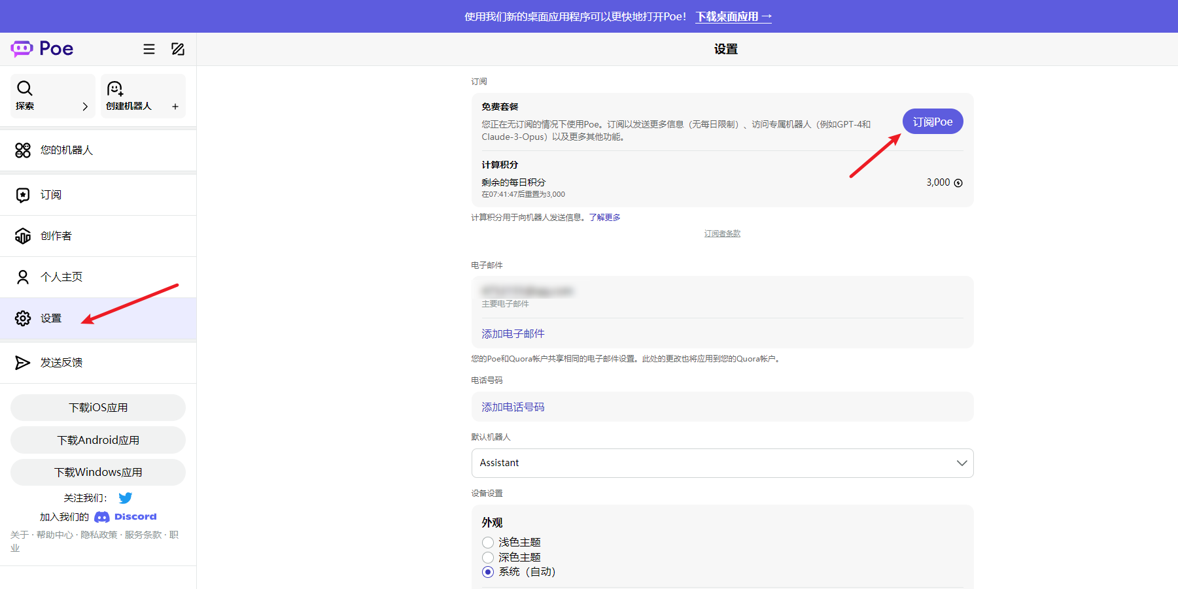This screenshot has height=589, width=1178.
Task: Click the 设置 gear icon
Action: point(23,318)
